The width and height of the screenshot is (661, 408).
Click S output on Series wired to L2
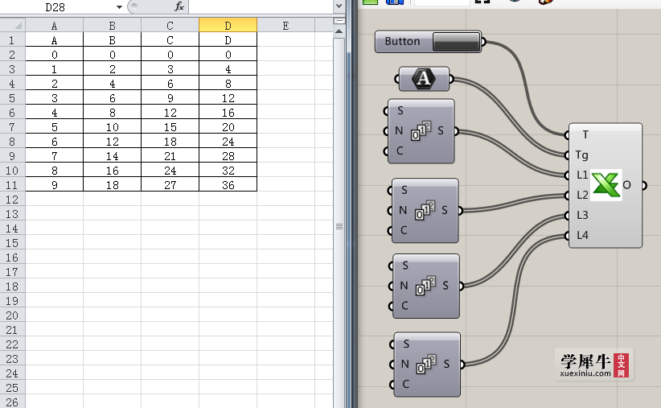click(x=445, y=210)
